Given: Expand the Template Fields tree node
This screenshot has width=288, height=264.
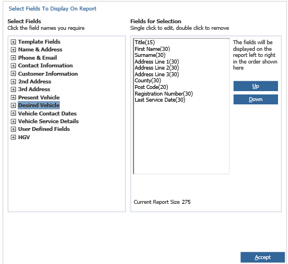Looking at the screenshot, I should [x=13, y=42].
